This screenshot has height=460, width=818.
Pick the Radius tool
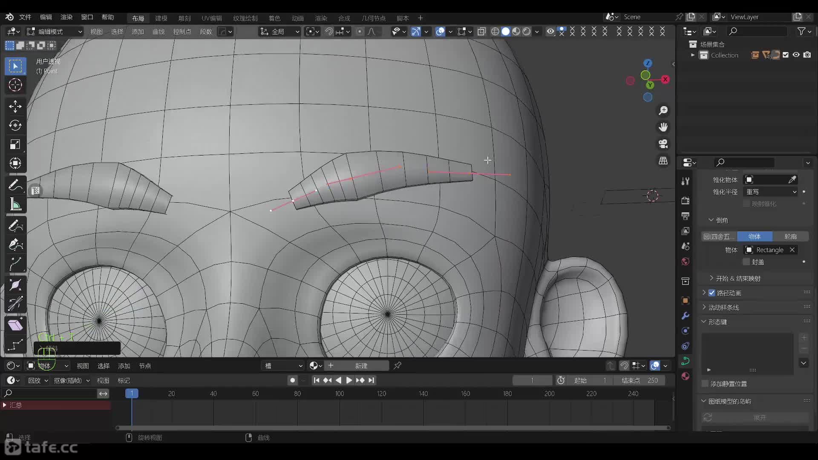click(15, 285)
